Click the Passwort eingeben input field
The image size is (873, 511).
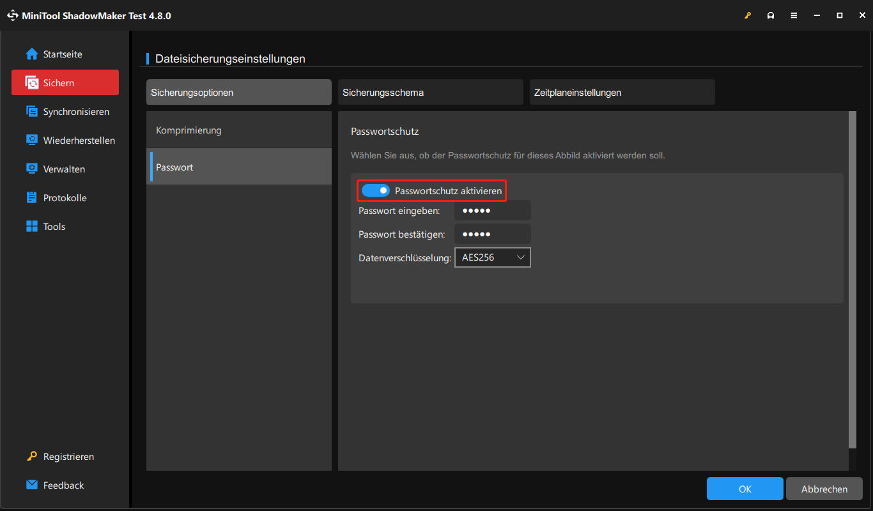pyautogui.click(x=492, y=210)
